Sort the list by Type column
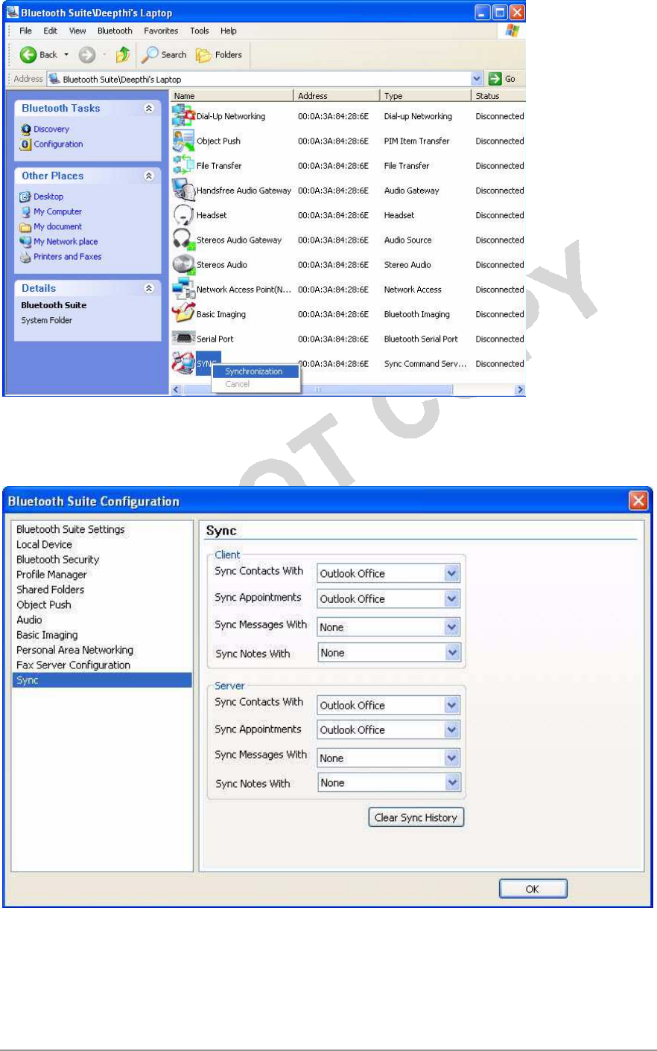 tap(426, 96)
